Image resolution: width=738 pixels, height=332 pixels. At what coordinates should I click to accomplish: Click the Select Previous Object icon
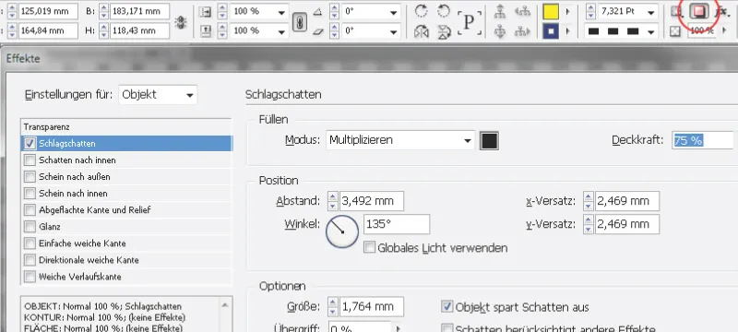coord(522,11)
